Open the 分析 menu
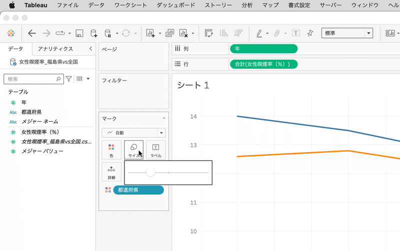 point(247,5)
